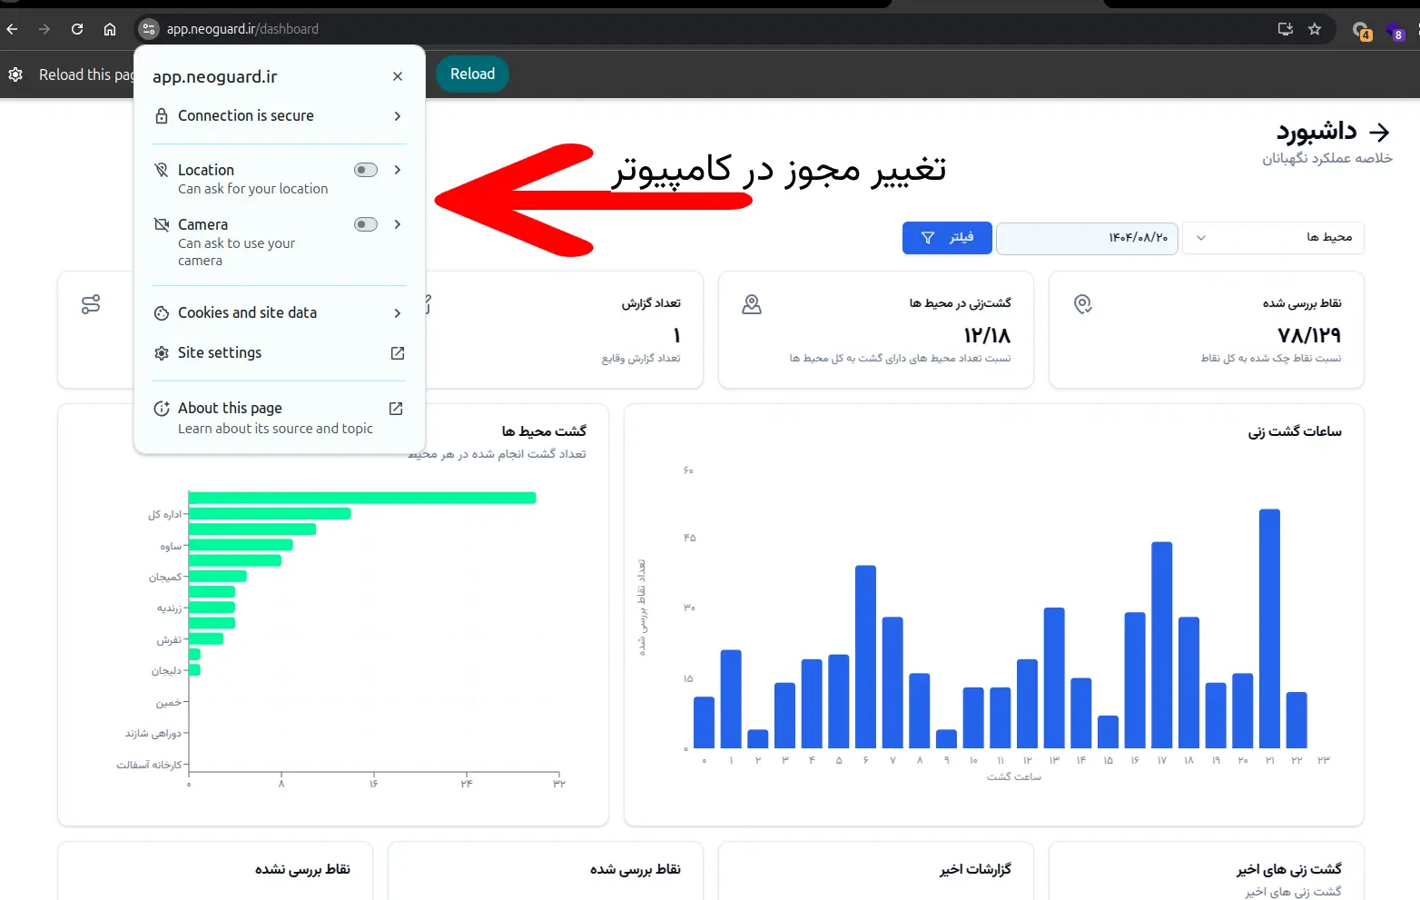Toggle the Camera permission switch
The height and width of the screenshot is (900, 1420).
coord(366,224)
